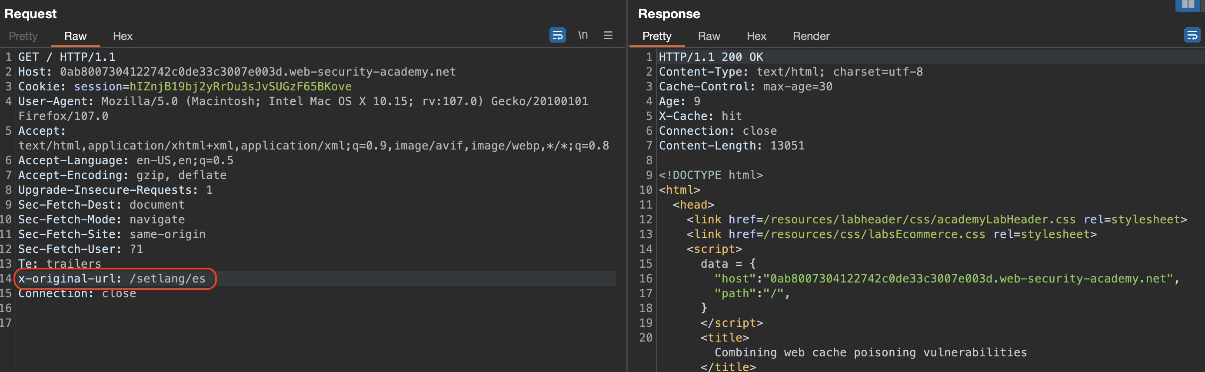Show non-printable characters with the \n button
This screenshot has width=1205, height=372.
click(583, 35)
